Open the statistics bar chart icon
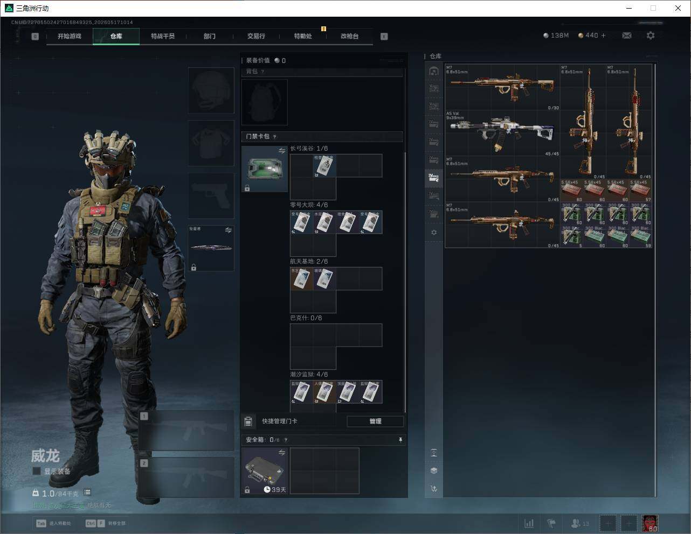This screenshot has height=534, width=691. coord(529,523)
